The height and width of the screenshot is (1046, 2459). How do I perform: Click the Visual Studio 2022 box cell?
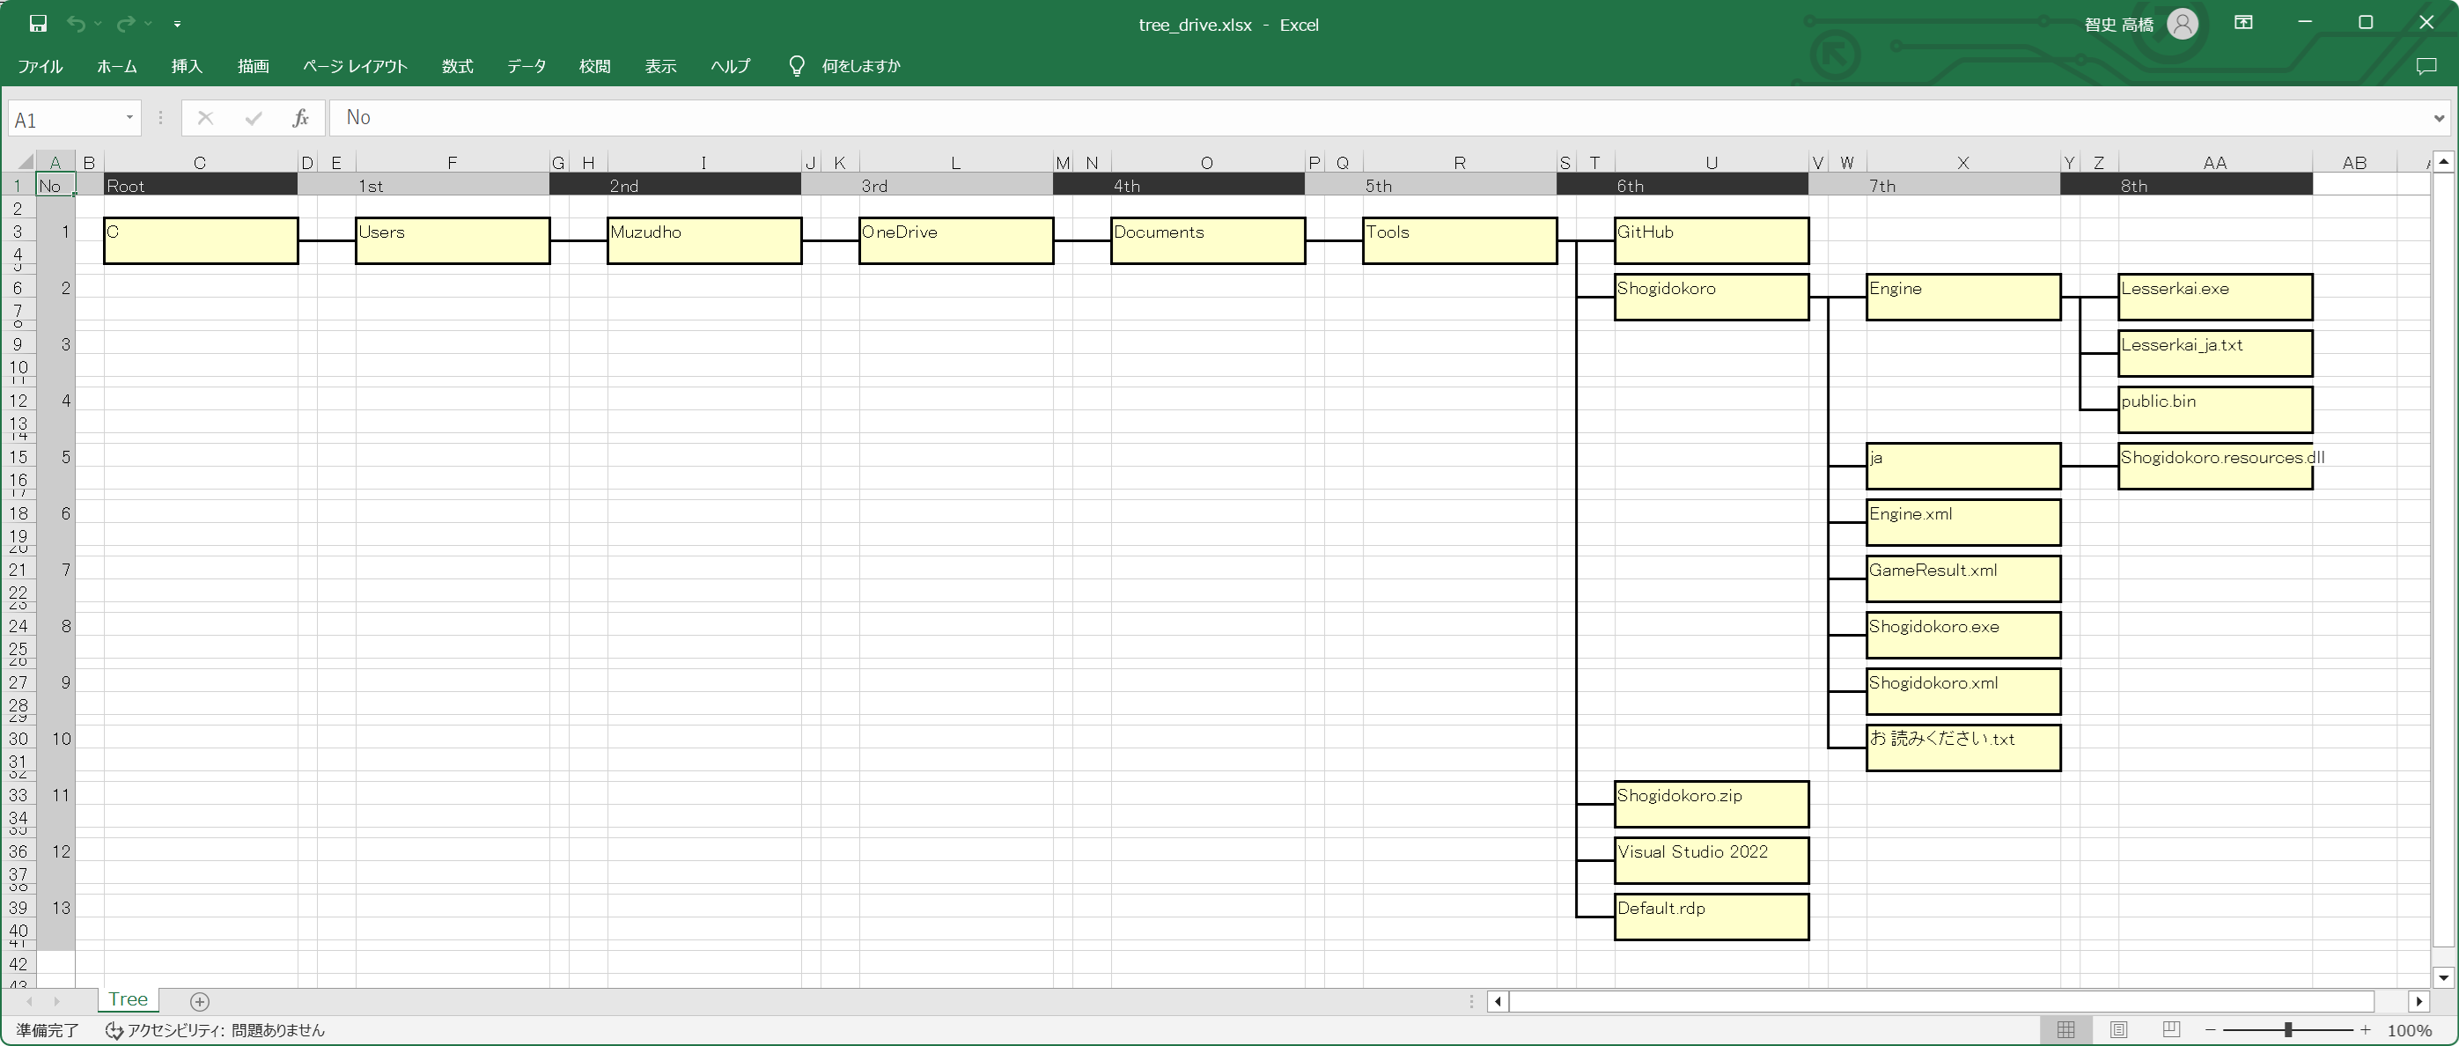(1712, 860)
